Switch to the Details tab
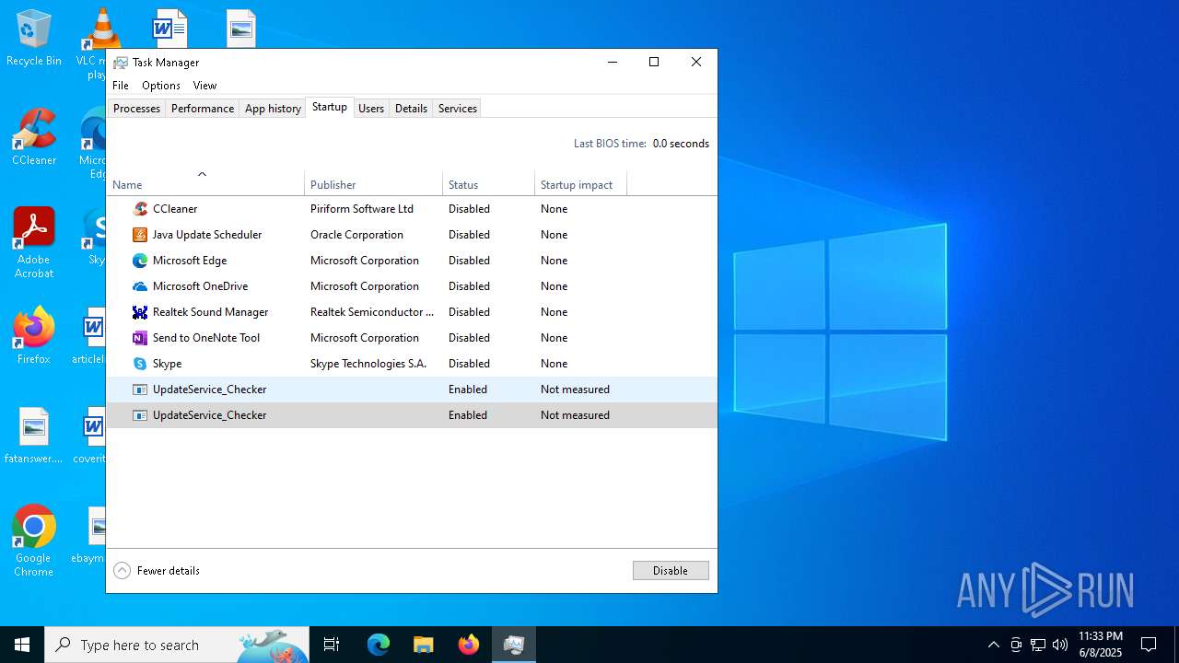 tap(411, 109)
